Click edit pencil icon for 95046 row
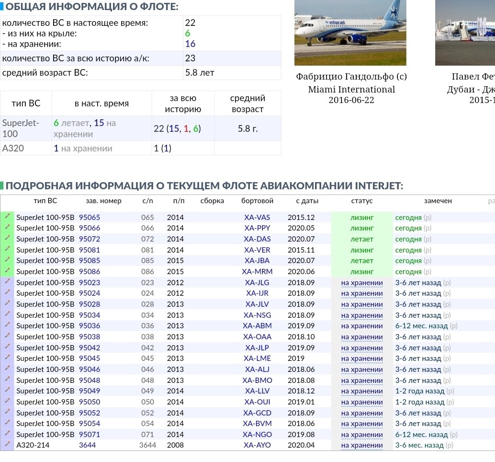The width and height of the screenshot is (495, 462). click(x=7, y=368)
